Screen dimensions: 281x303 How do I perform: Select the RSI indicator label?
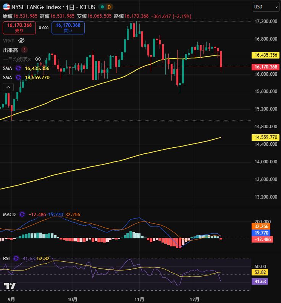[6, 259]
